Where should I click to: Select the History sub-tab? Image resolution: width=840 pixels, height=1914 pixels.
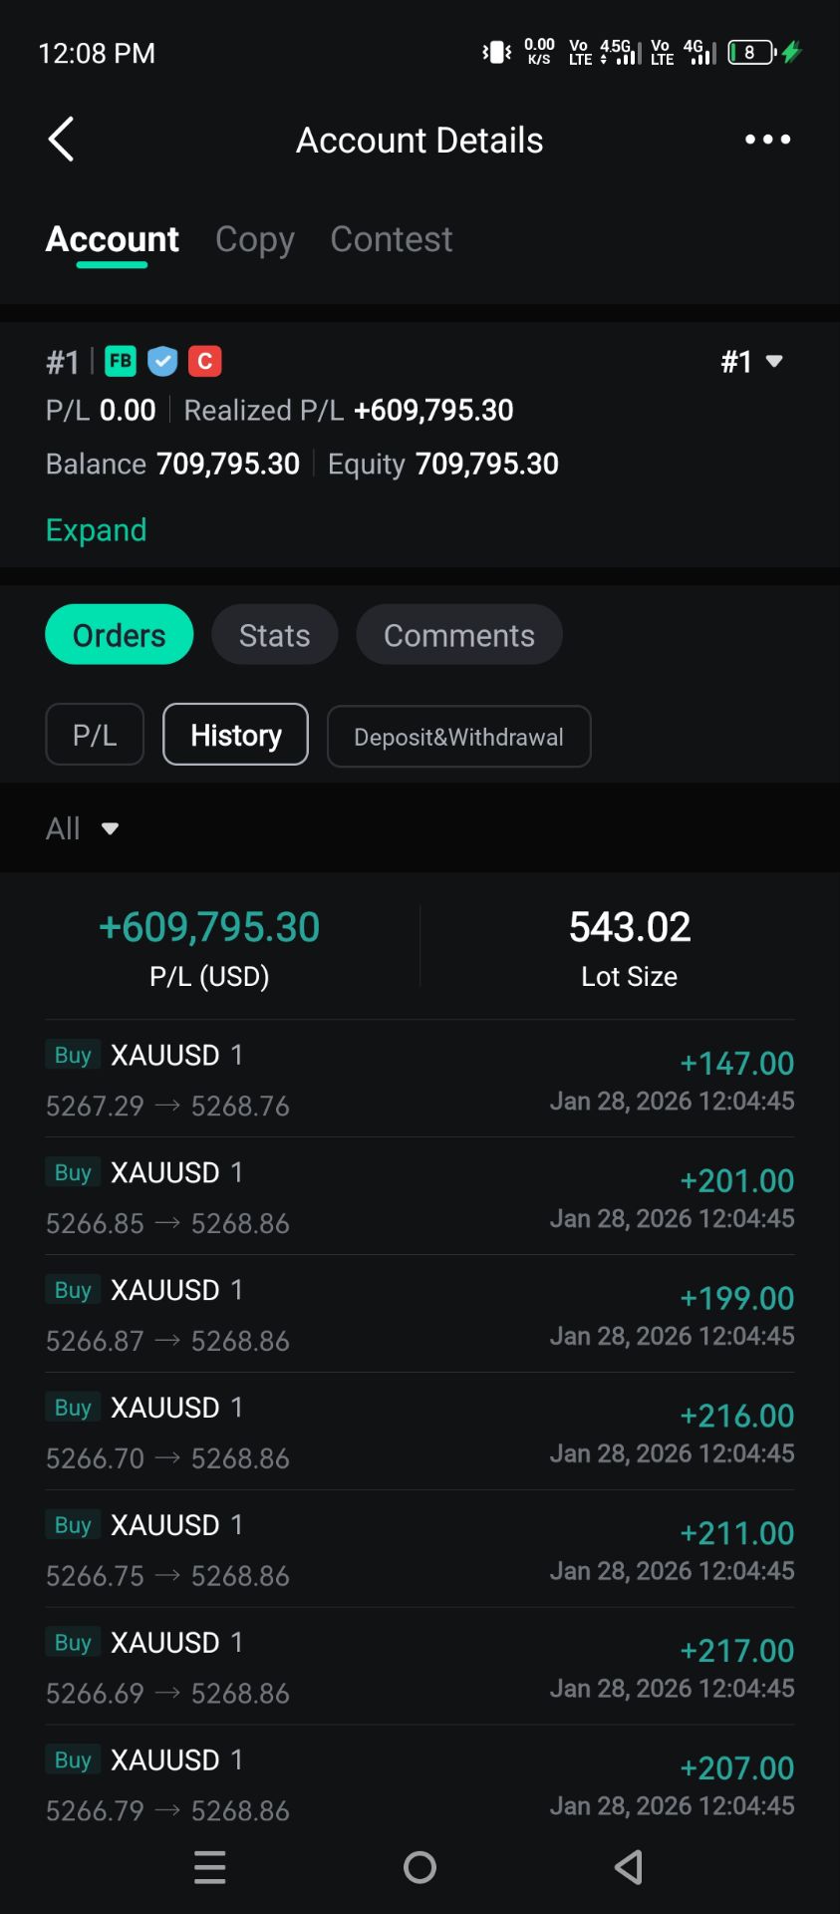[x=236, y=736]
